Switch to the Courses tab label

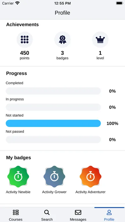[x=16, y=219]
